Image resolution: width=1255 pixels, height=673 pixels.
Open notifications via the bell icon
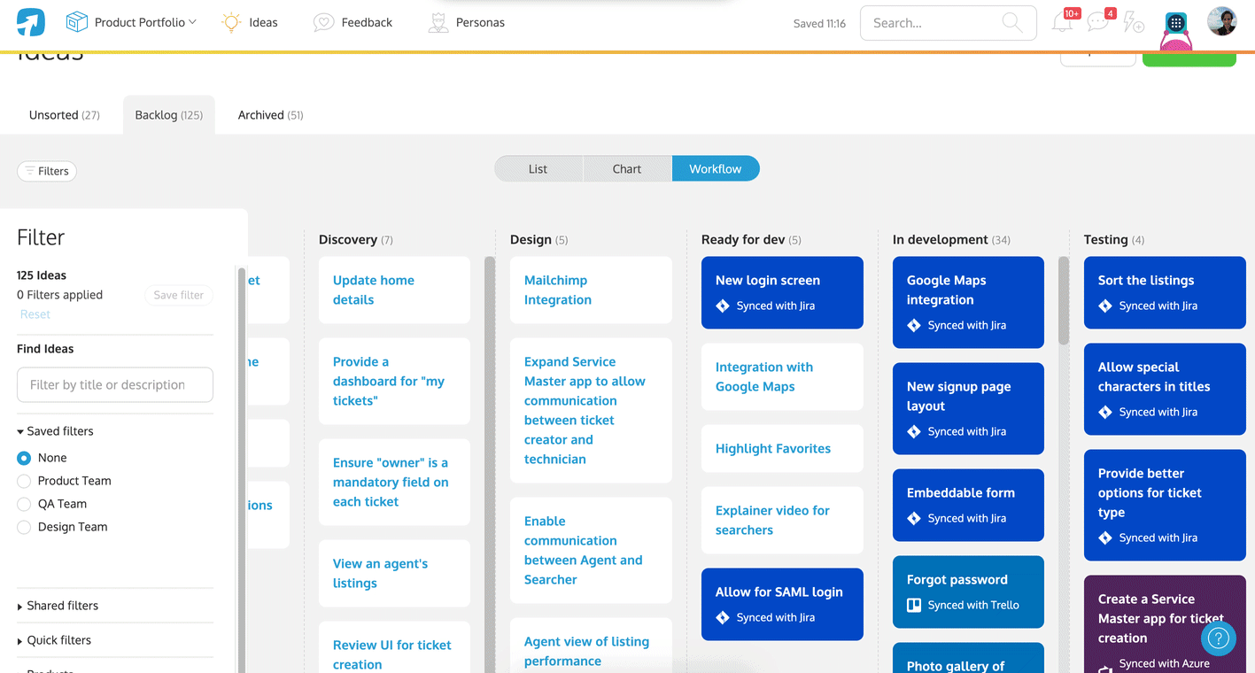coord(1062,21)
